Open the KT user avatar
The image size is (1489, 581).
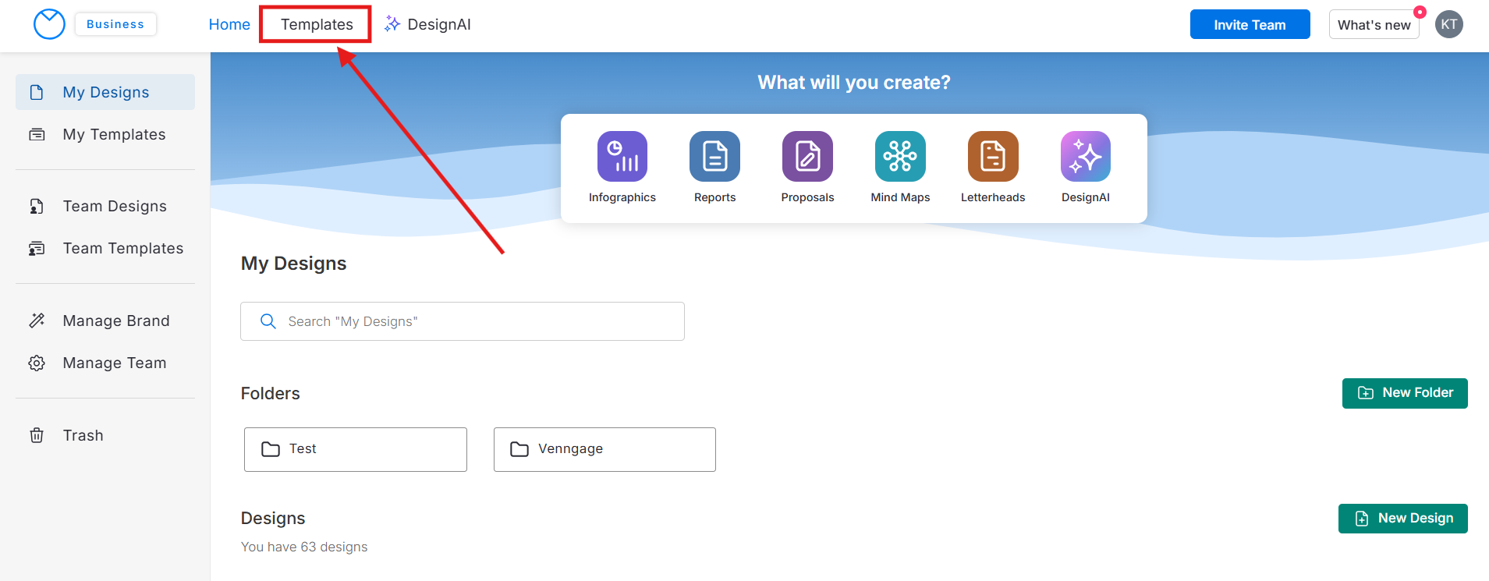click(1448, 24)
